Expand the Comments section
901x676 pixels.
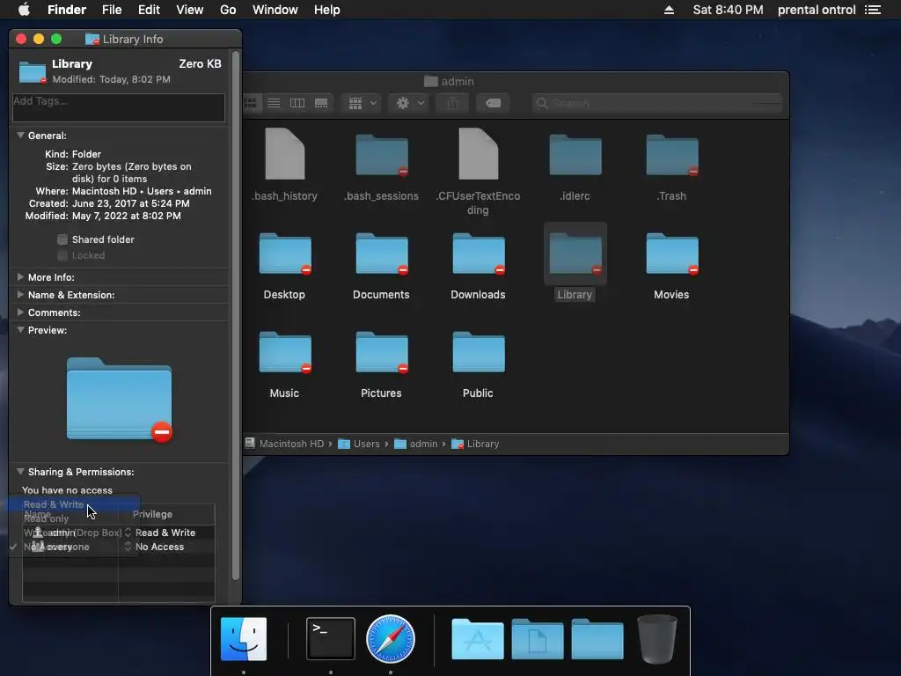click(21, 312)
